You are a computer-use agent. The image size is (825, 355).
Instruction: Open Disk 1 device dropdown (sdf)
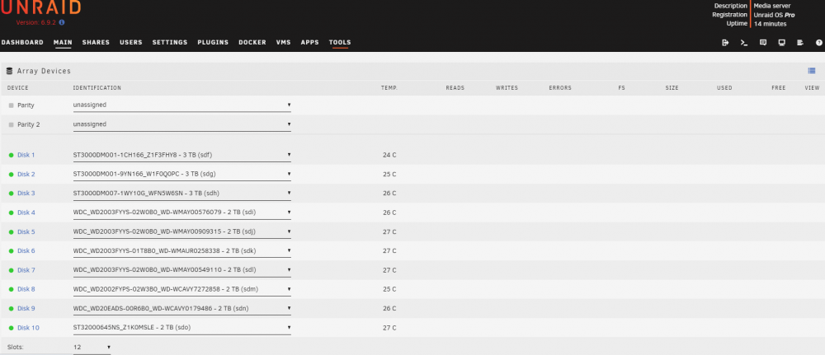click(x=182, y=155)
